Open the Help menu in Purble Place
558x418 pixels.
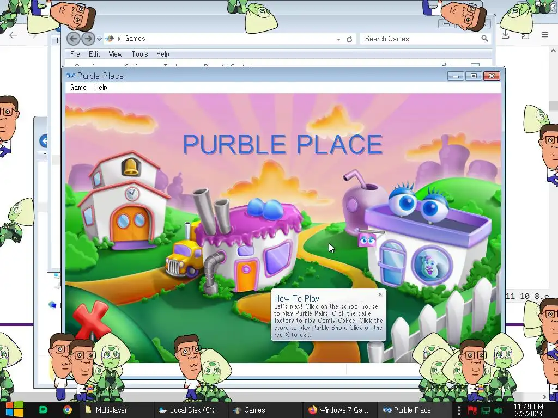click(x=100, y=88)
